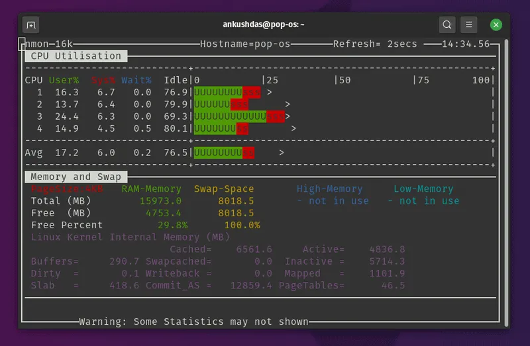Click the Low-Memory column heading
The width and height of the screenshot is (530, 346).
click(x=423, y=189)
